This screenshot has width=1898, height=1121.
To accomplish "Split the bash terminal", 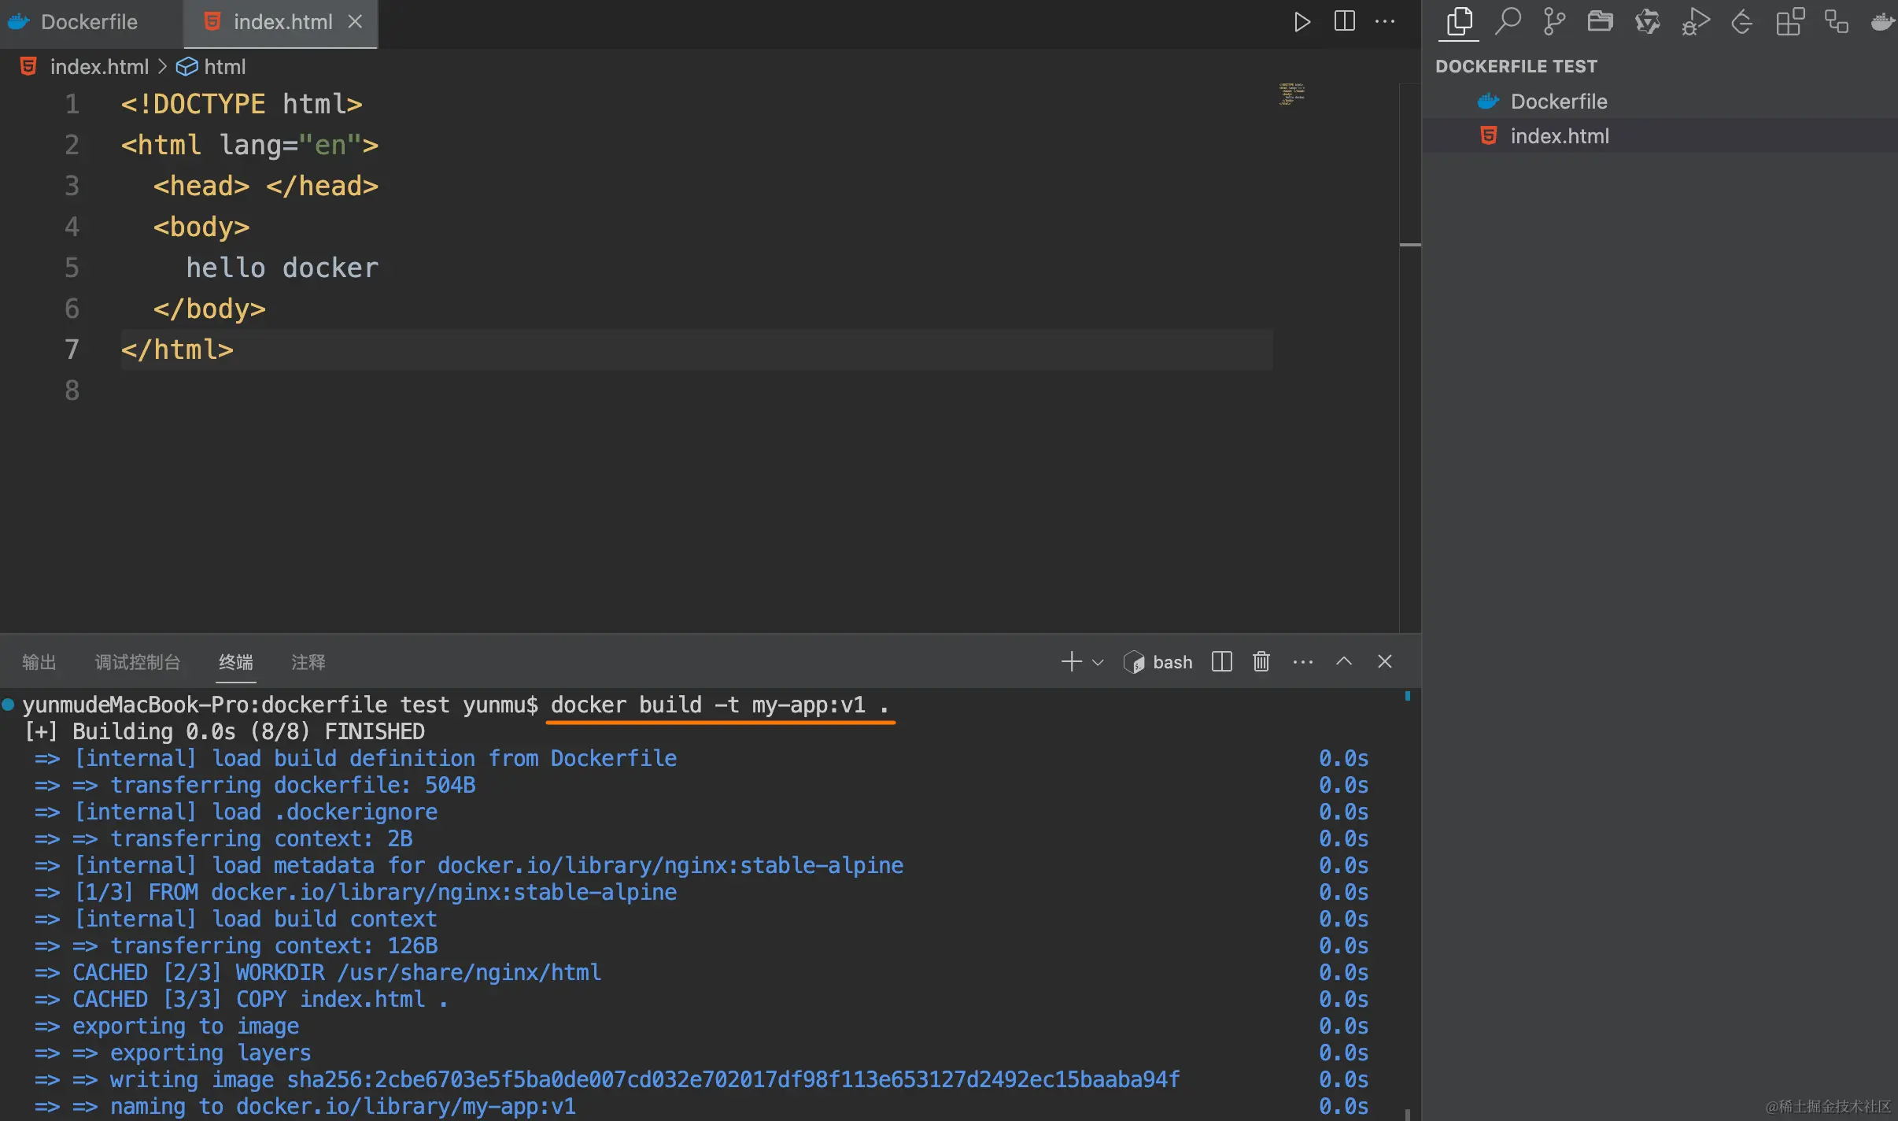I will [x=1222, y=661].
